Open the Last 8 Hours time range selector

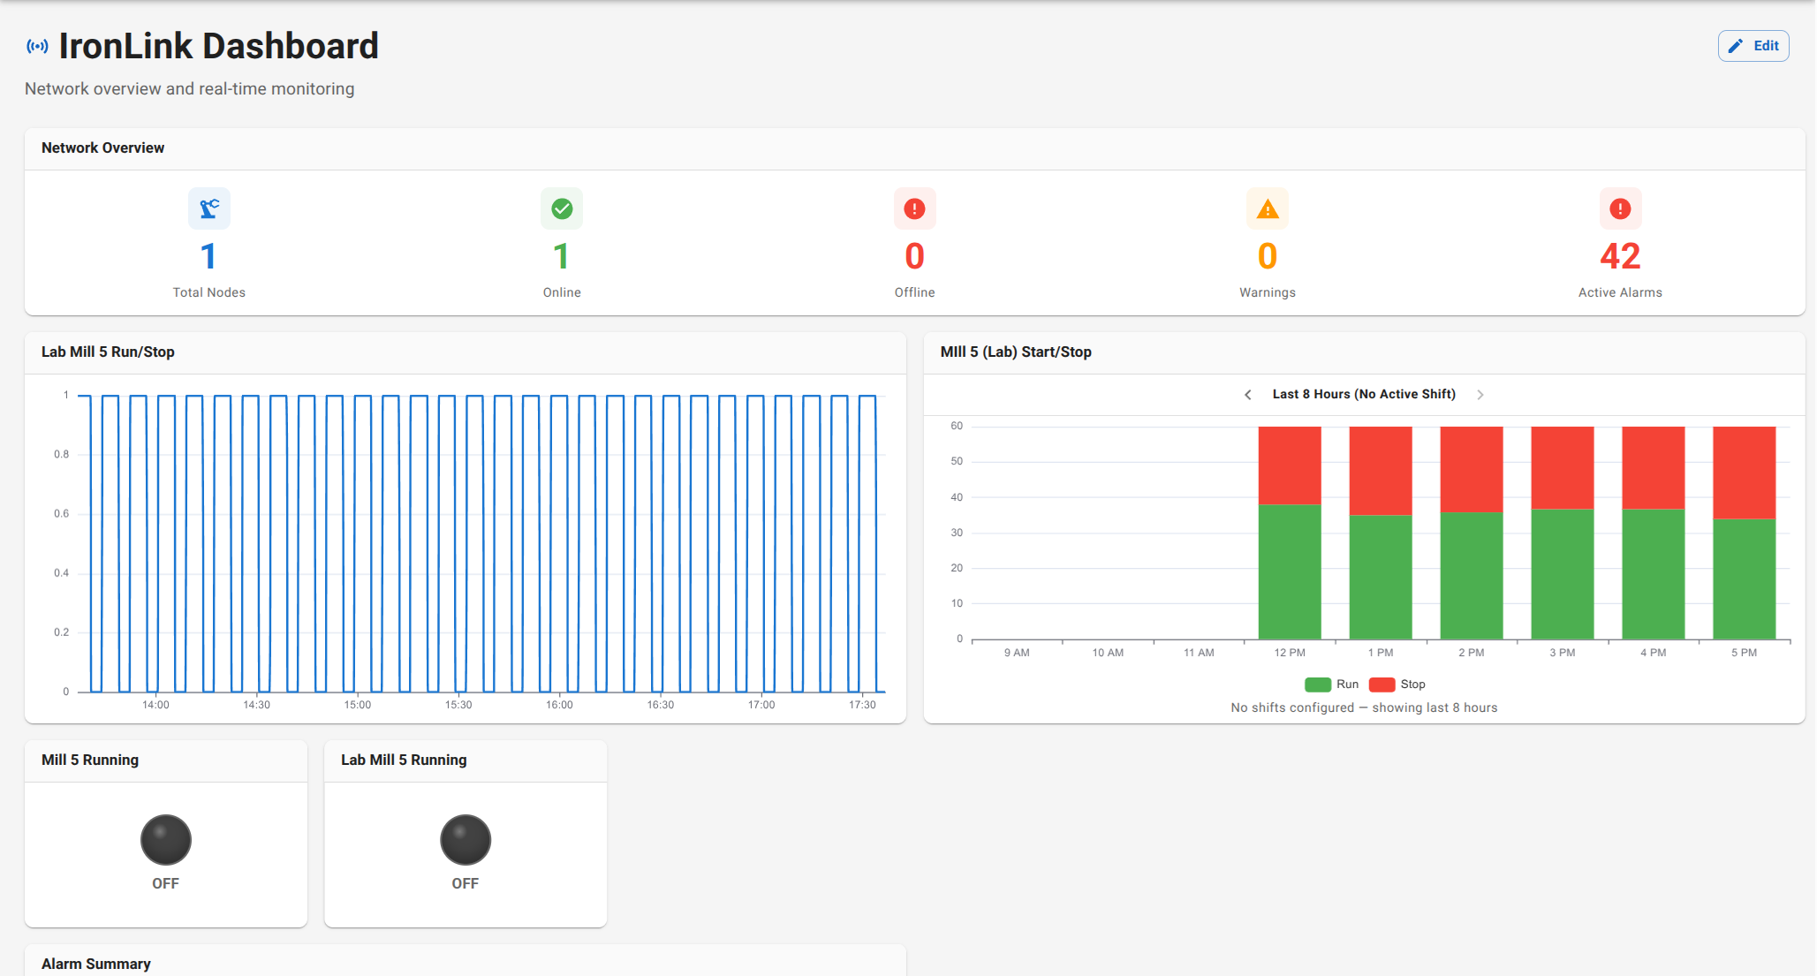click(x=1364, y=395)
